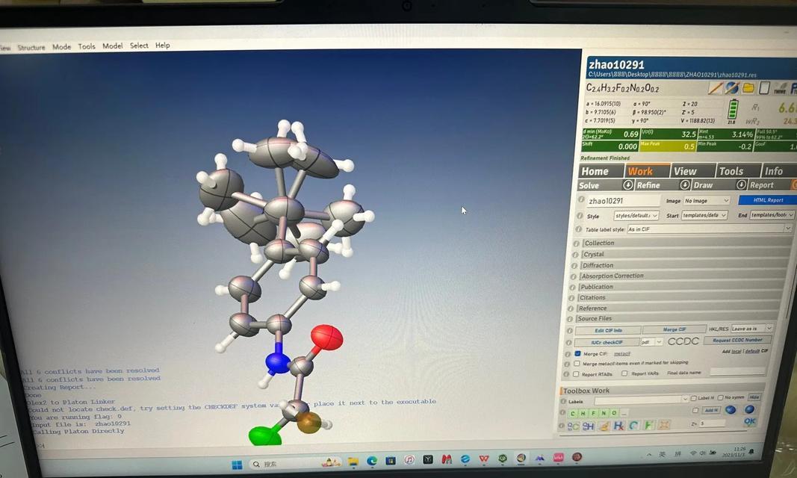Click the Draw arrow-down options icon
This screenshot has width=797, height=478.
click(x=741, y=185)
